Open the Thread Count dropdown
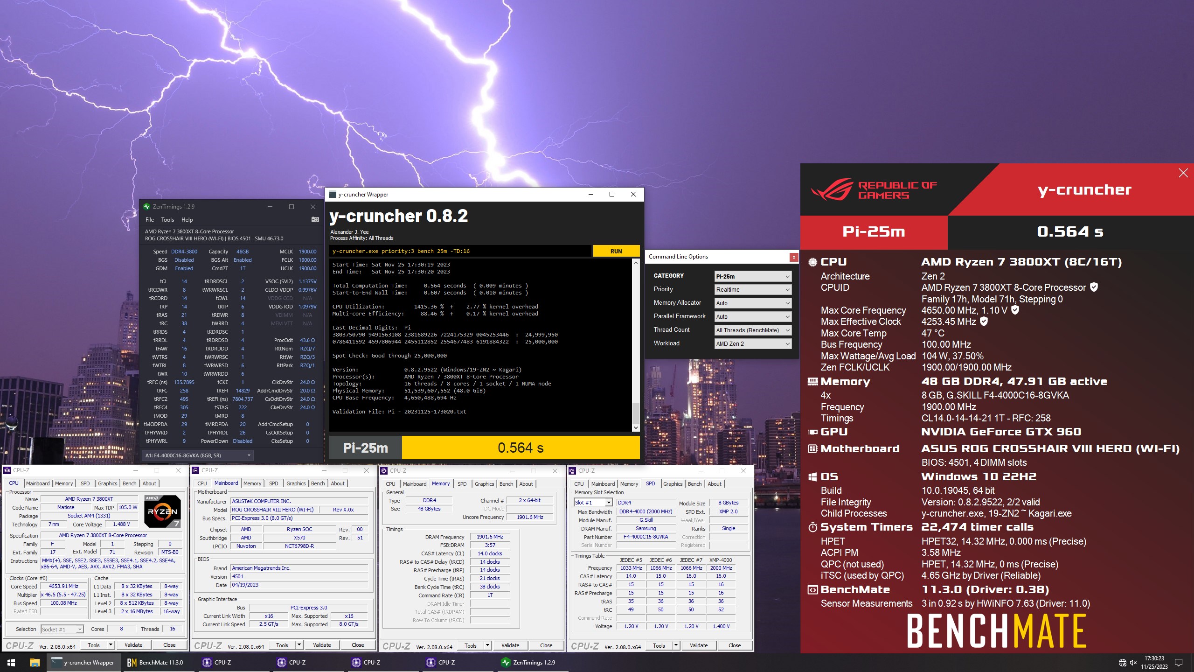This screenshot has height=672, width=1194. [x=753, y=330]
